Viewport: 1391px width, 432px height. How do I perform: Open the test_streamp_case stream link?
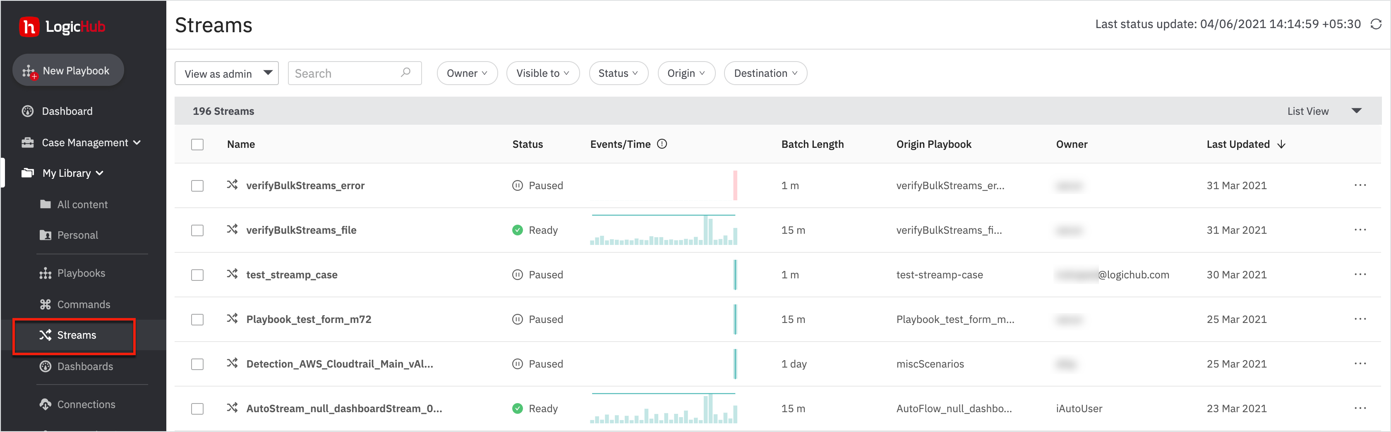click(x=292, y=275)
